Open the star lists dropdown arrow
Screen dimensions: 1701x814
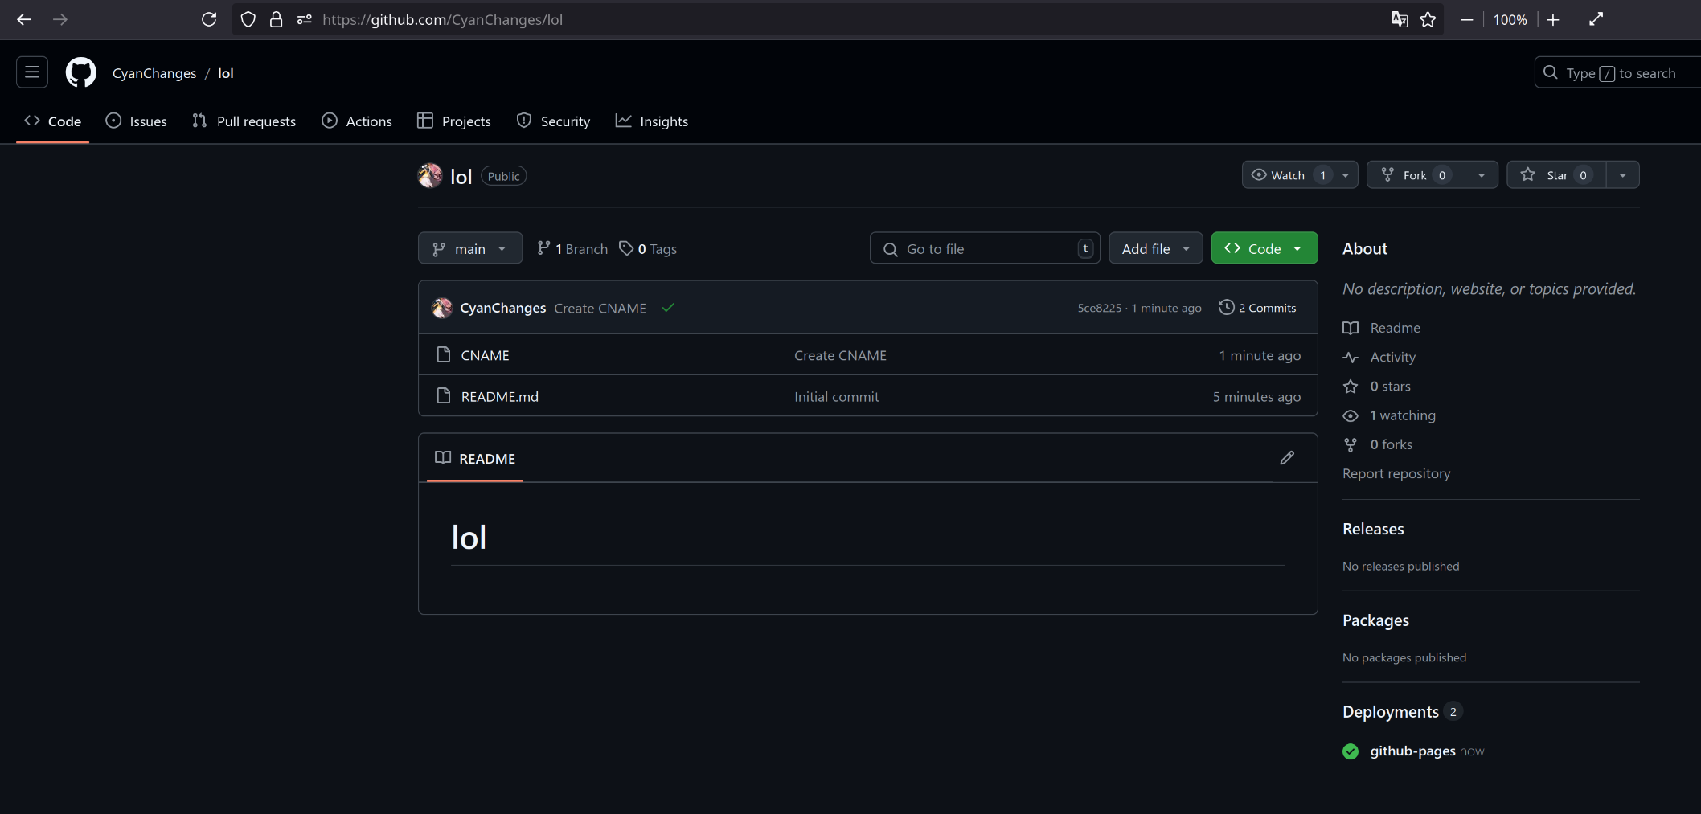click(x=1622, y=175)
